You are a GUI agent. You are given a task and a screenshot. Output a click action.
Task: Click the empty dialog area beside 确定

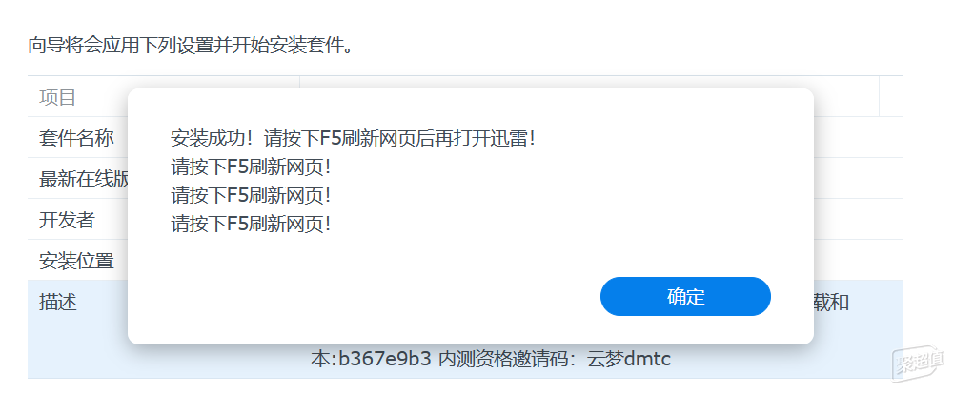pos(365,297)
